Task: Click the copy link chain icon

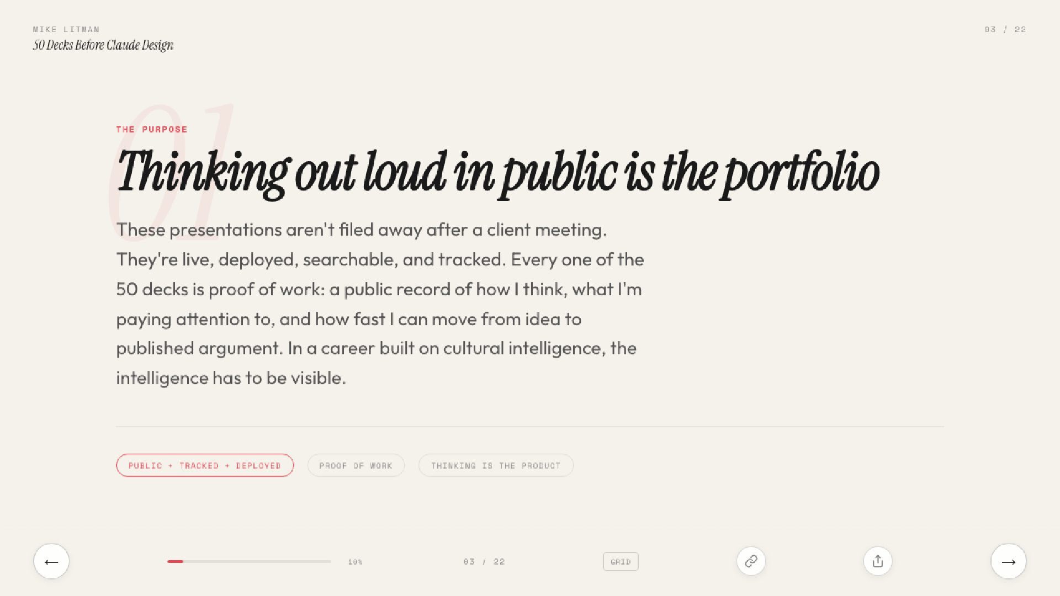Action: 751,561
